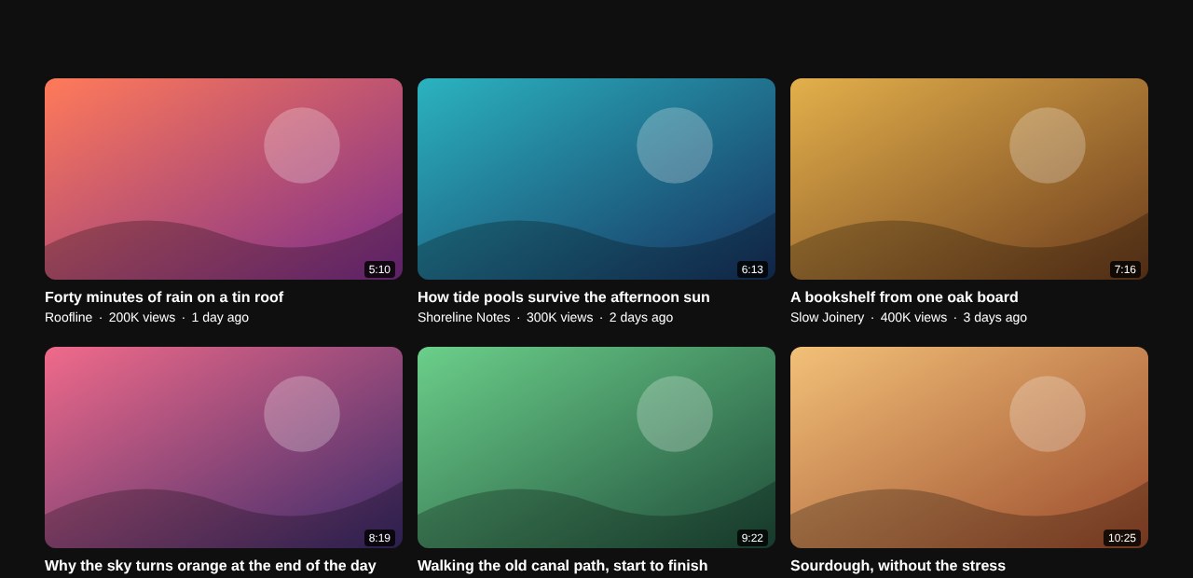Image resolution: width=1193 pixels, height=578 pixels.
Task: Click '200K views' text
Action: pos(142,318)
